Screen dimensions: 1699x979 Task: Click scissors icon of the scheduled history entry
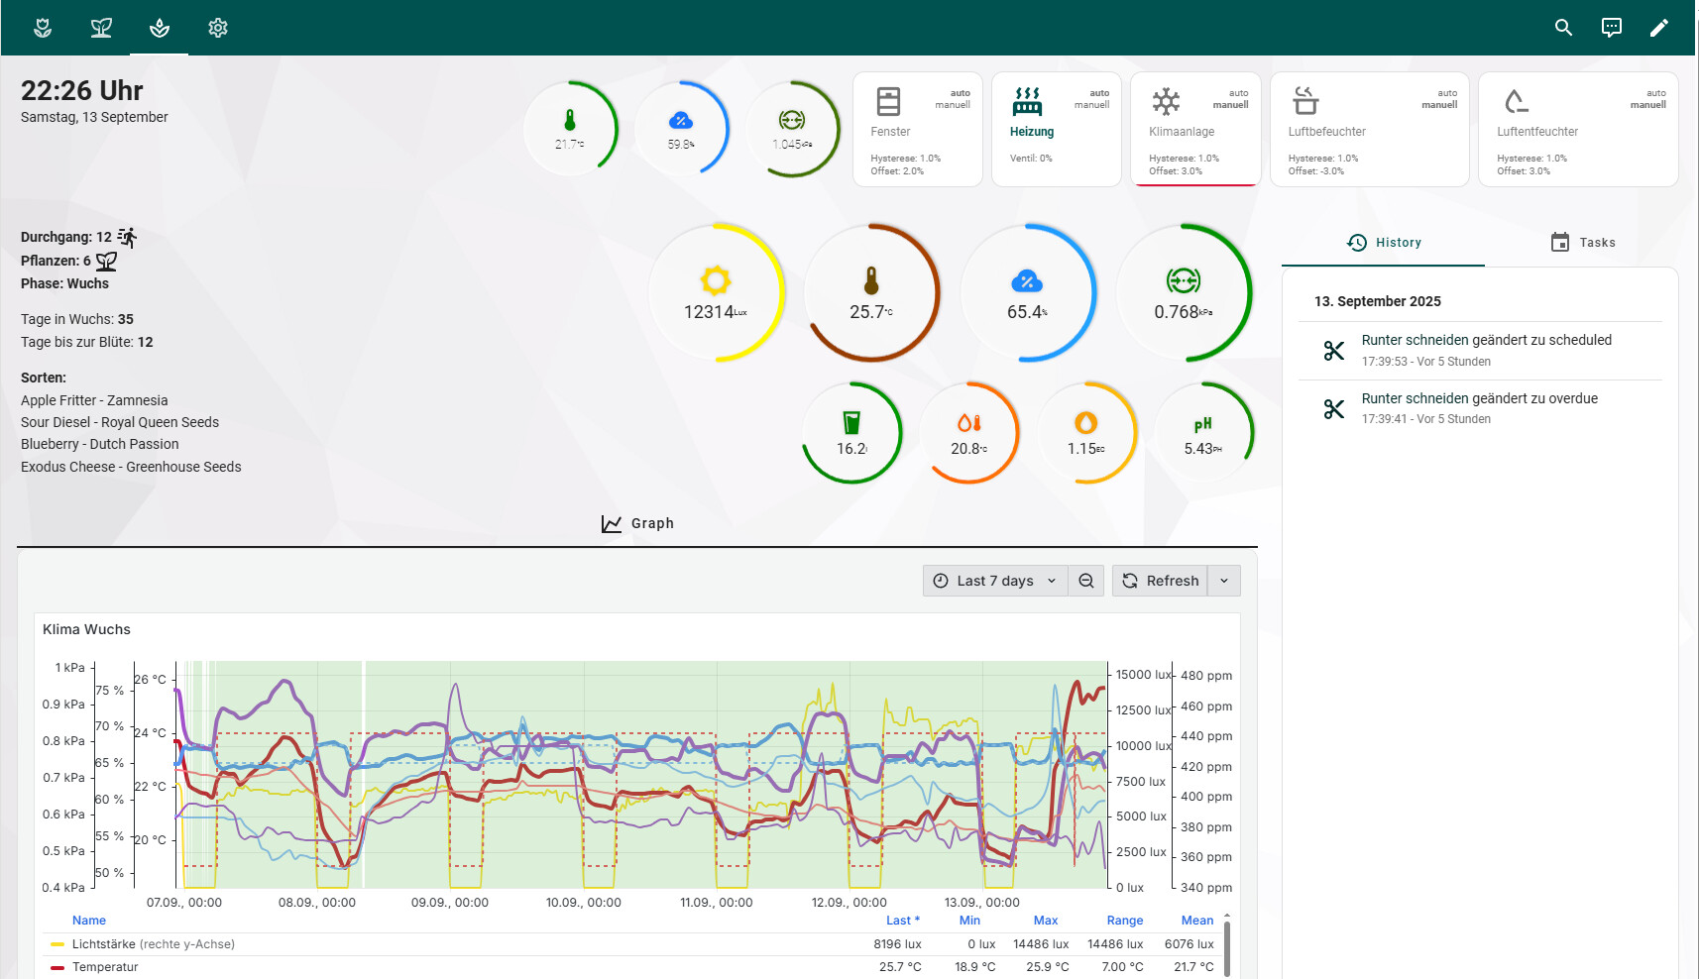click(1334, 351)
